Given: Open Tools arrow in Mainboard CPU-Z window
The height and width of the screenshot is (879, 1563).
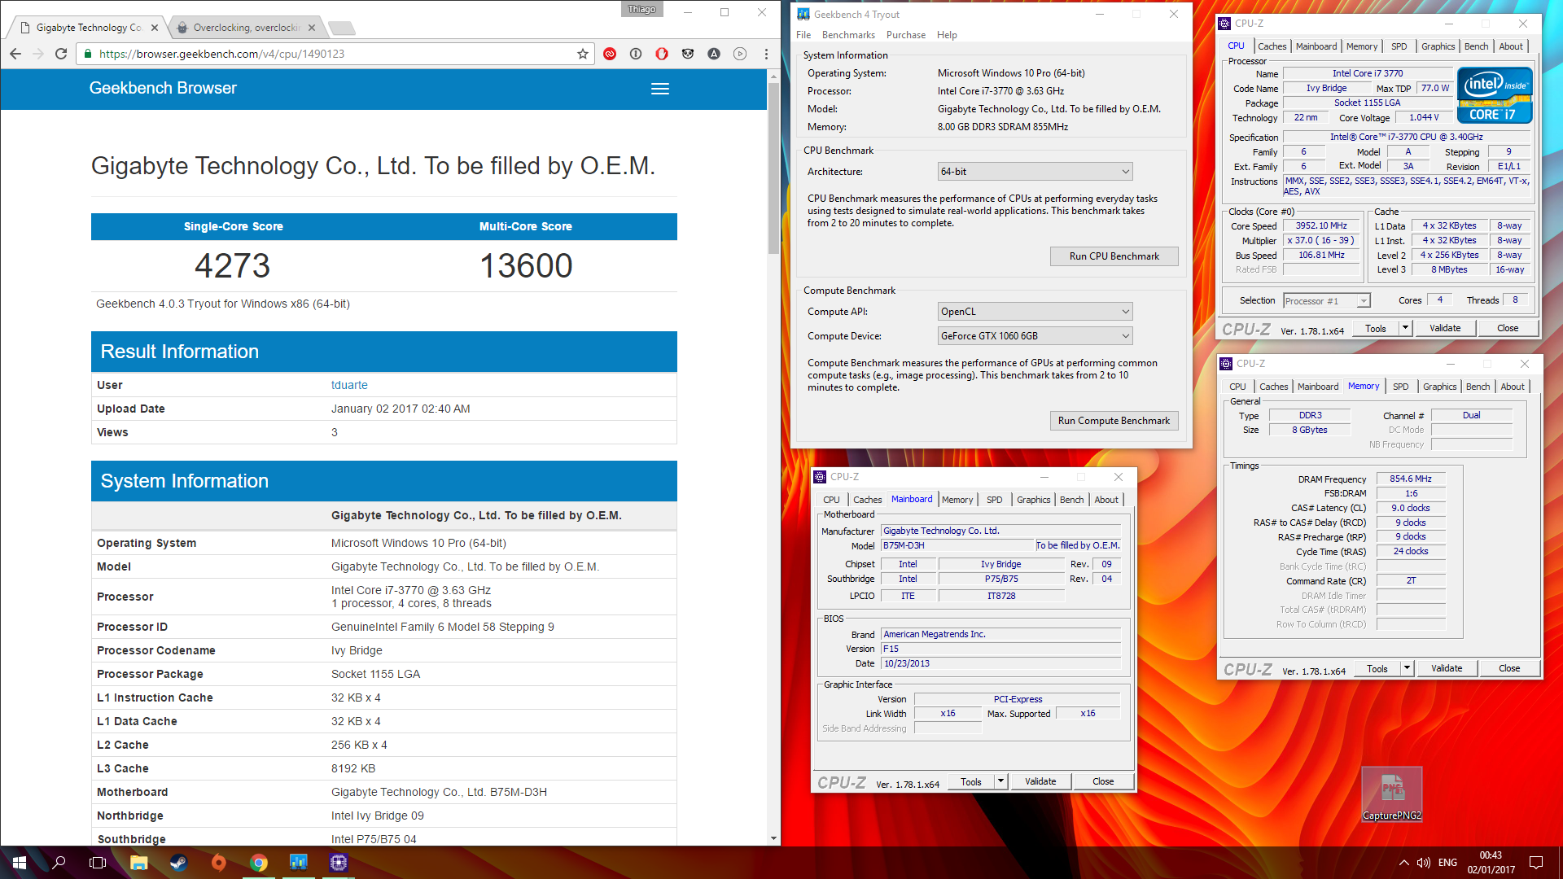Looking at the screenshot, I should tap(1000, 781).
